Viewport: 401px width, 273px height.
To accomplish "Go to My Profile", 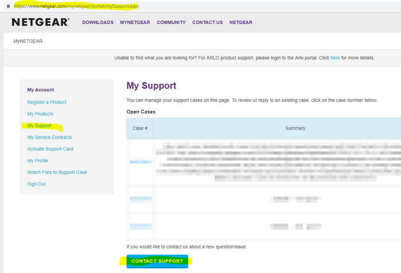I will pyautogui.click(x=38, y=161).
